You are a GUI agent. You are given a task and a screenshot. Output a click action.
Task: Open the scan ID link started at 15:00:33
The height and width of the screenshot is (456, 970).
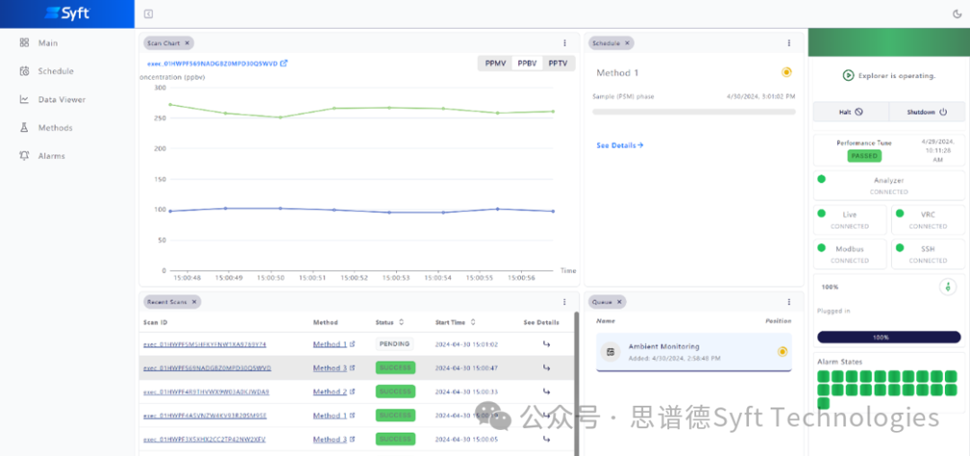206,391
